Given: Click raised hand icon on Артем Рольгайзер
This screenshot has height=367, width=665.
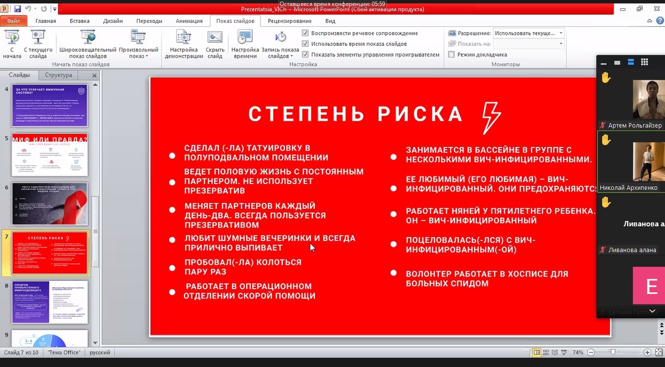Looking at the screenshot, I should [606, 78].
